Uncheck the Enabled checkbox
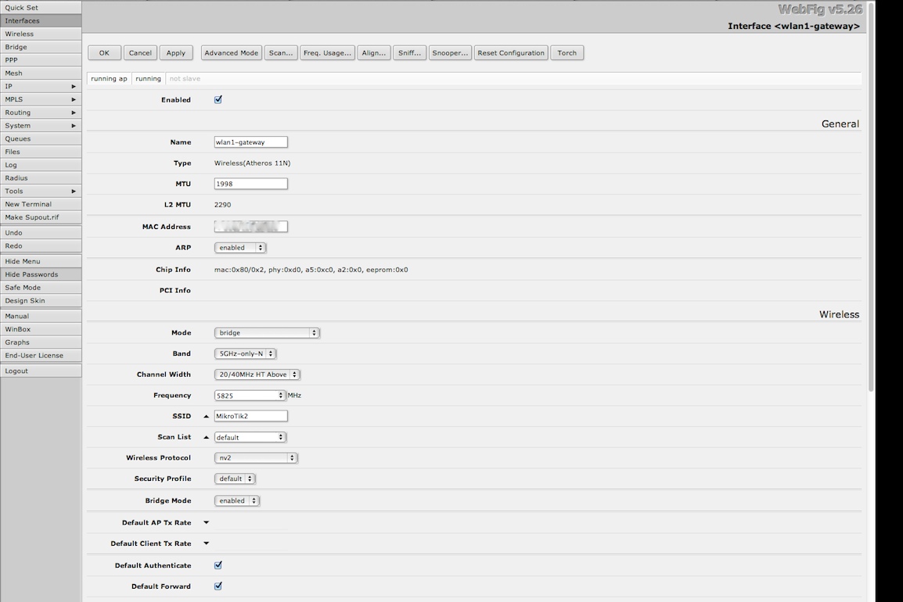The height and width of the screenshot is (602, 903). pyautogui.click(x=218, y=100)
